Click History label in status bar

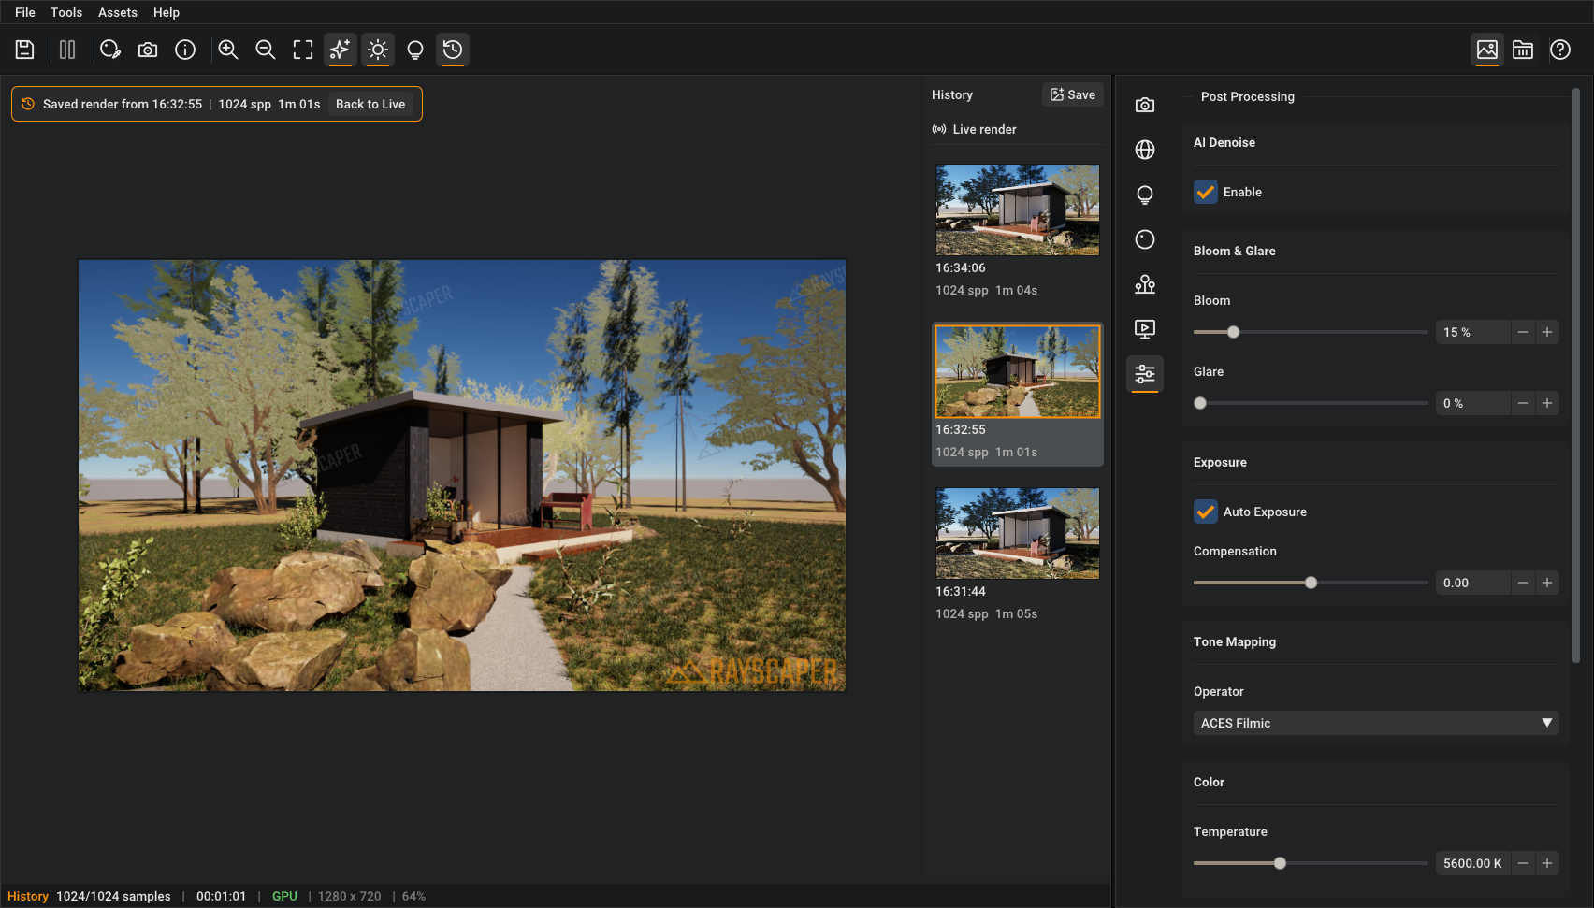tap(28, 896)
